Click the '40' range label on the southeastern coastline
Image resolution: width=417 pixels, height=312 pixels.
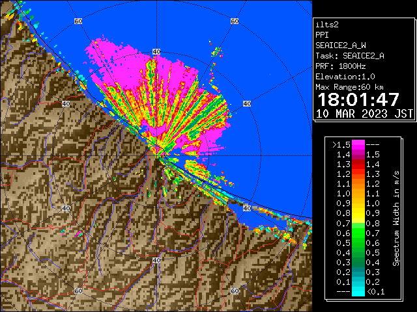[247, 208]
